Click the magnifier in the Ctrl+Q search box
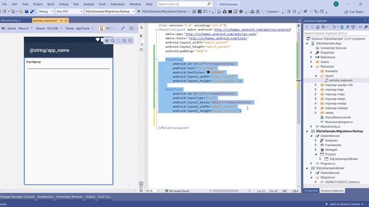The height and width of the screenshot is (207, 369). tap(209, 4)
